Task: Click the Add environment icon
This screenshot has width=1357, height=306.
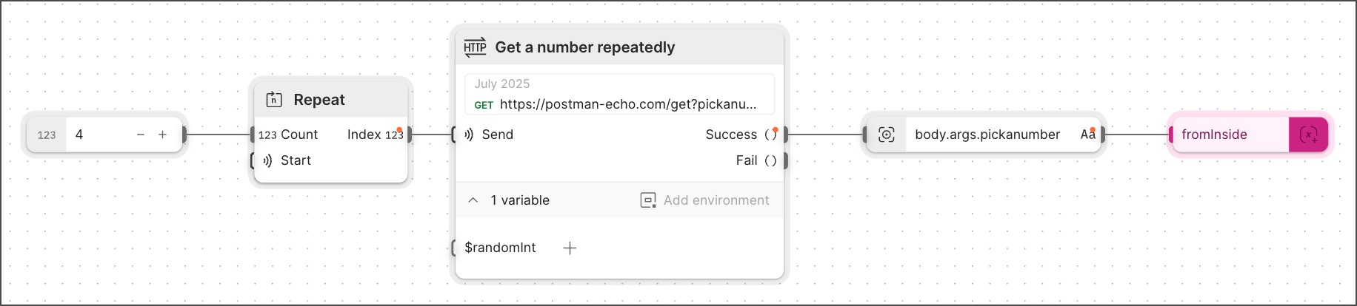Action: click(648, 200)
